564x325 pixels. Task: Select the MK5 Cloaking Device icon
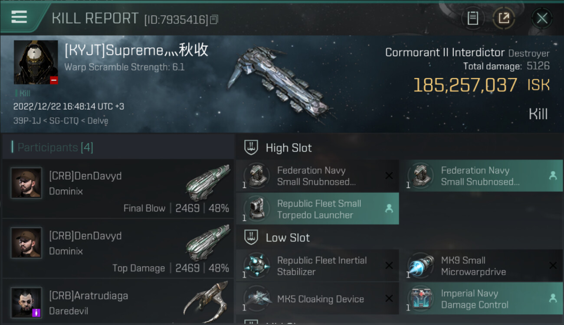click(x=257, y=299)
